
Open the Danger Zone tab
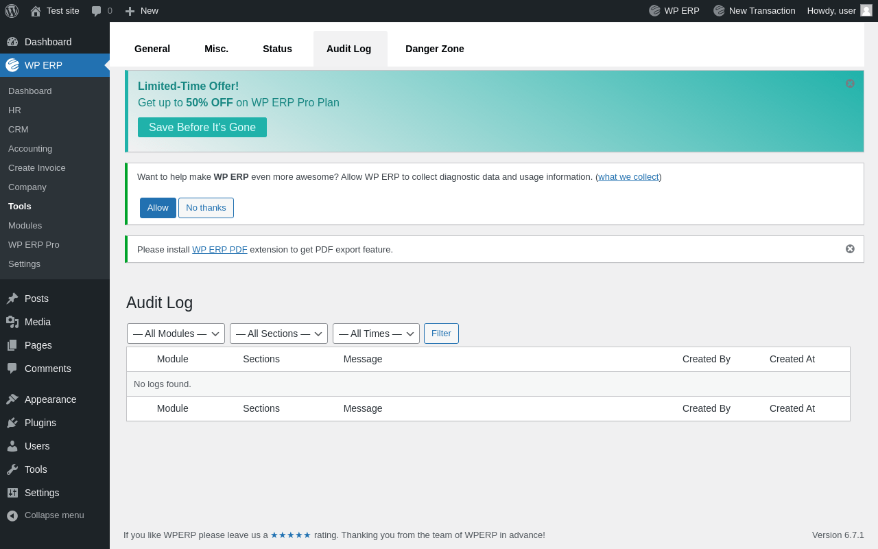[435, 49]
